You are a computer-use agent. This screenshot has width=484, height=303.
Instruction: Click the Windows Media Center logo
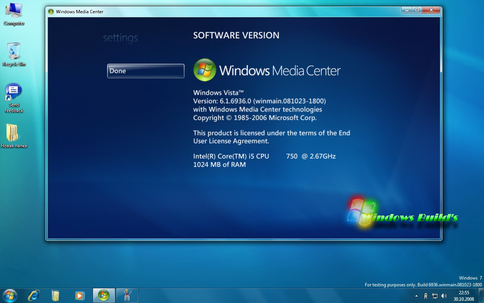267,70
